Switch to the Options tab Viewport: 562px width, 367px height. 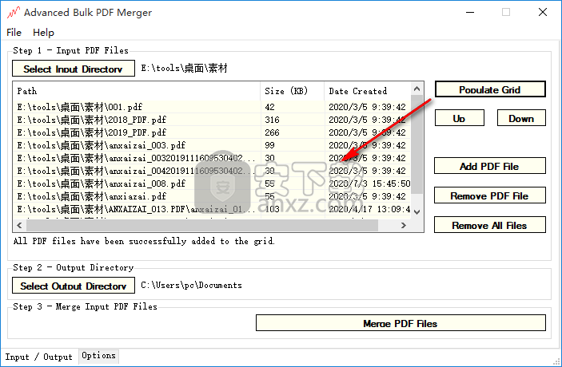(98, 356)
